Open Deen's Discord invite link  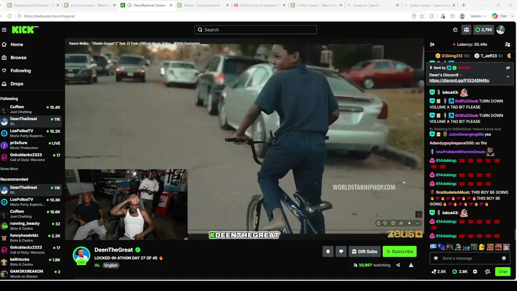point(459,80)
